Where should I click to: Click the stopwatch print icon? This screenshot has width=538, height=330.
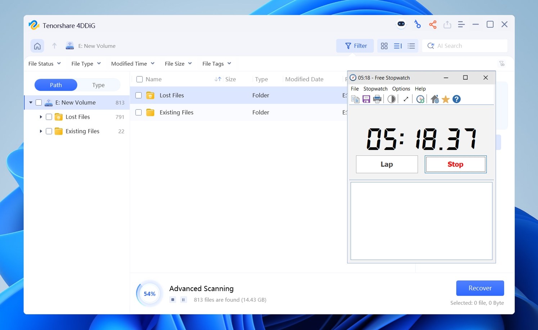tap(377, 99)
